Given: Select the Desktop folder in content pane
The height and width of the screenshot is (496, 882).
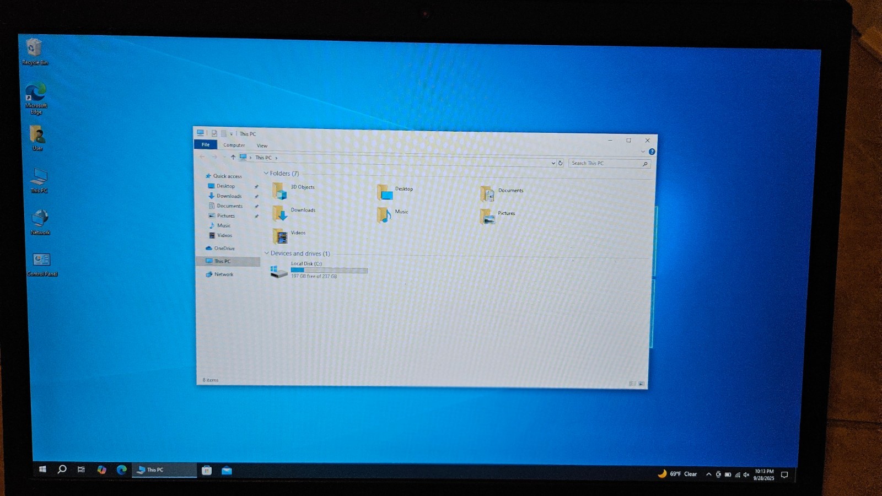Looking at the screenshot, I should [395, 192].
